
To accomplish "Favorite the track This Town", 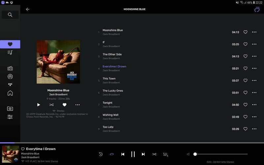I will pos(245,81).
